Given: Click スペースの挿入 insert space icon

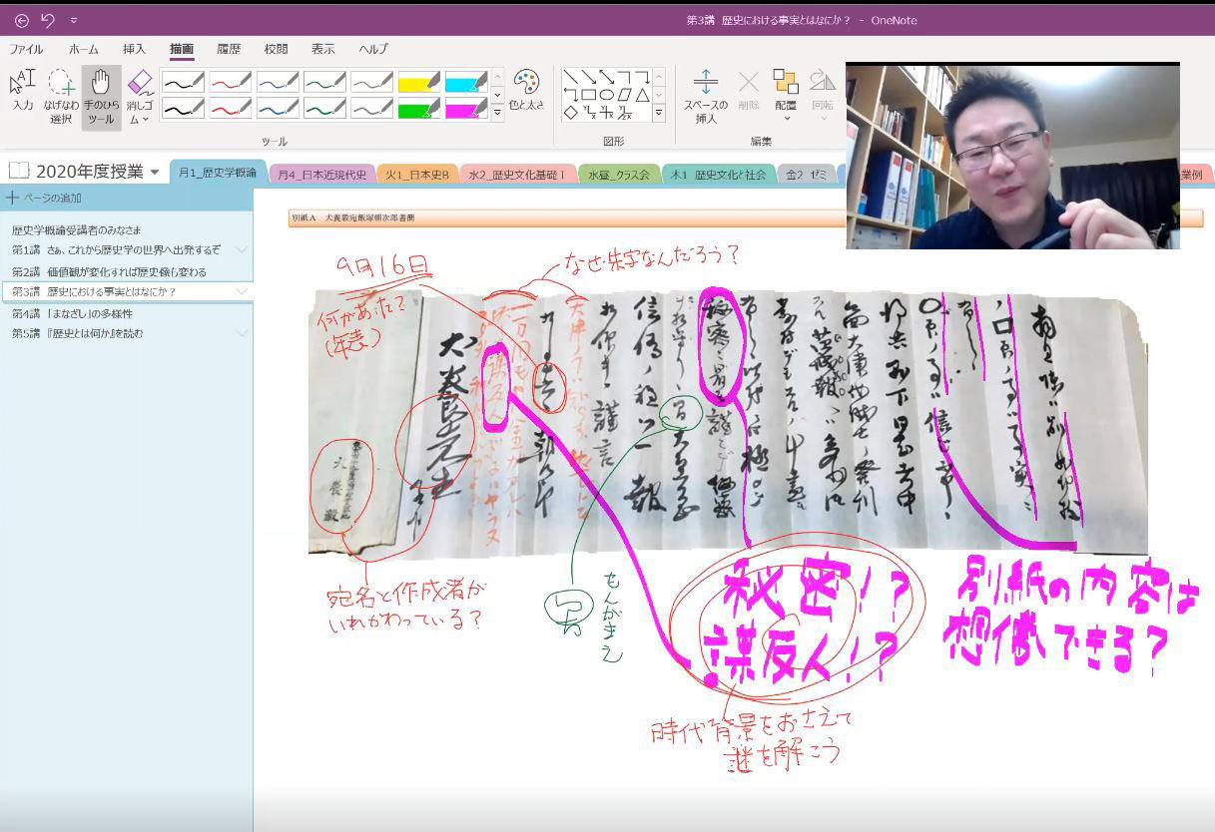Looking at the screenshot, I should pyautogui.click(x=705, y=96).
